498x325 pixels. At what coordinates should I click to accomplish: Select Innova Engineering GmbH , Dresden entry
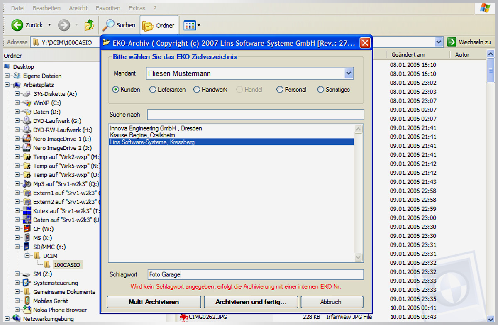[156, 129]
